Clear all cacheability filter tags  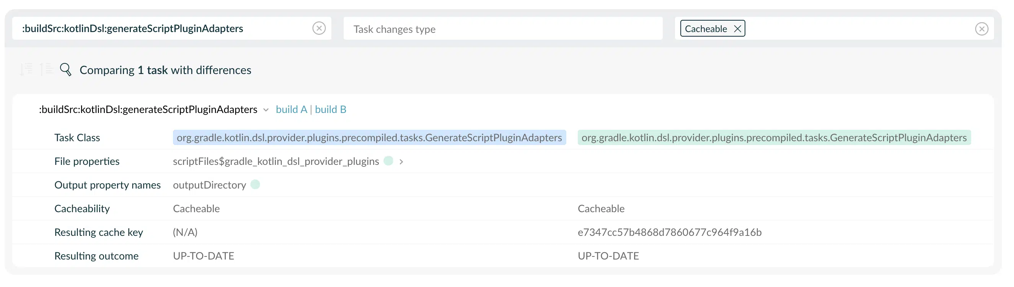coord(981,29)
